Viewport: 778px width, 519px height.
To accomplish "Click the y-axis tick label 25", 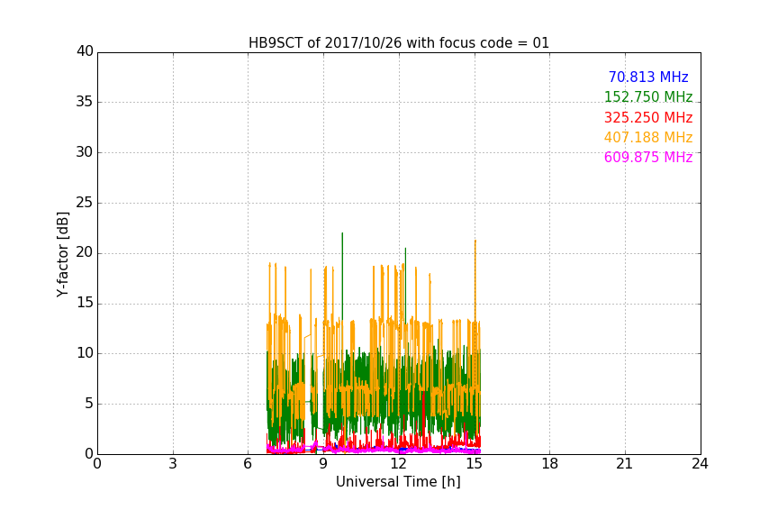I will pyautogui.click(x=85, y=202).
